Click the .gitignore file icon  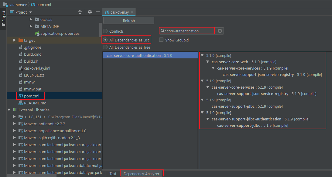21,47
